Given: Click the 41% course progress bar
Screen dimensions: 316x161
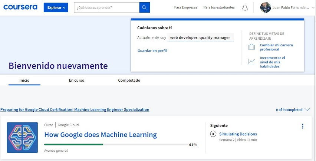Looking at the screenshot, I should [x=116, y=144].
